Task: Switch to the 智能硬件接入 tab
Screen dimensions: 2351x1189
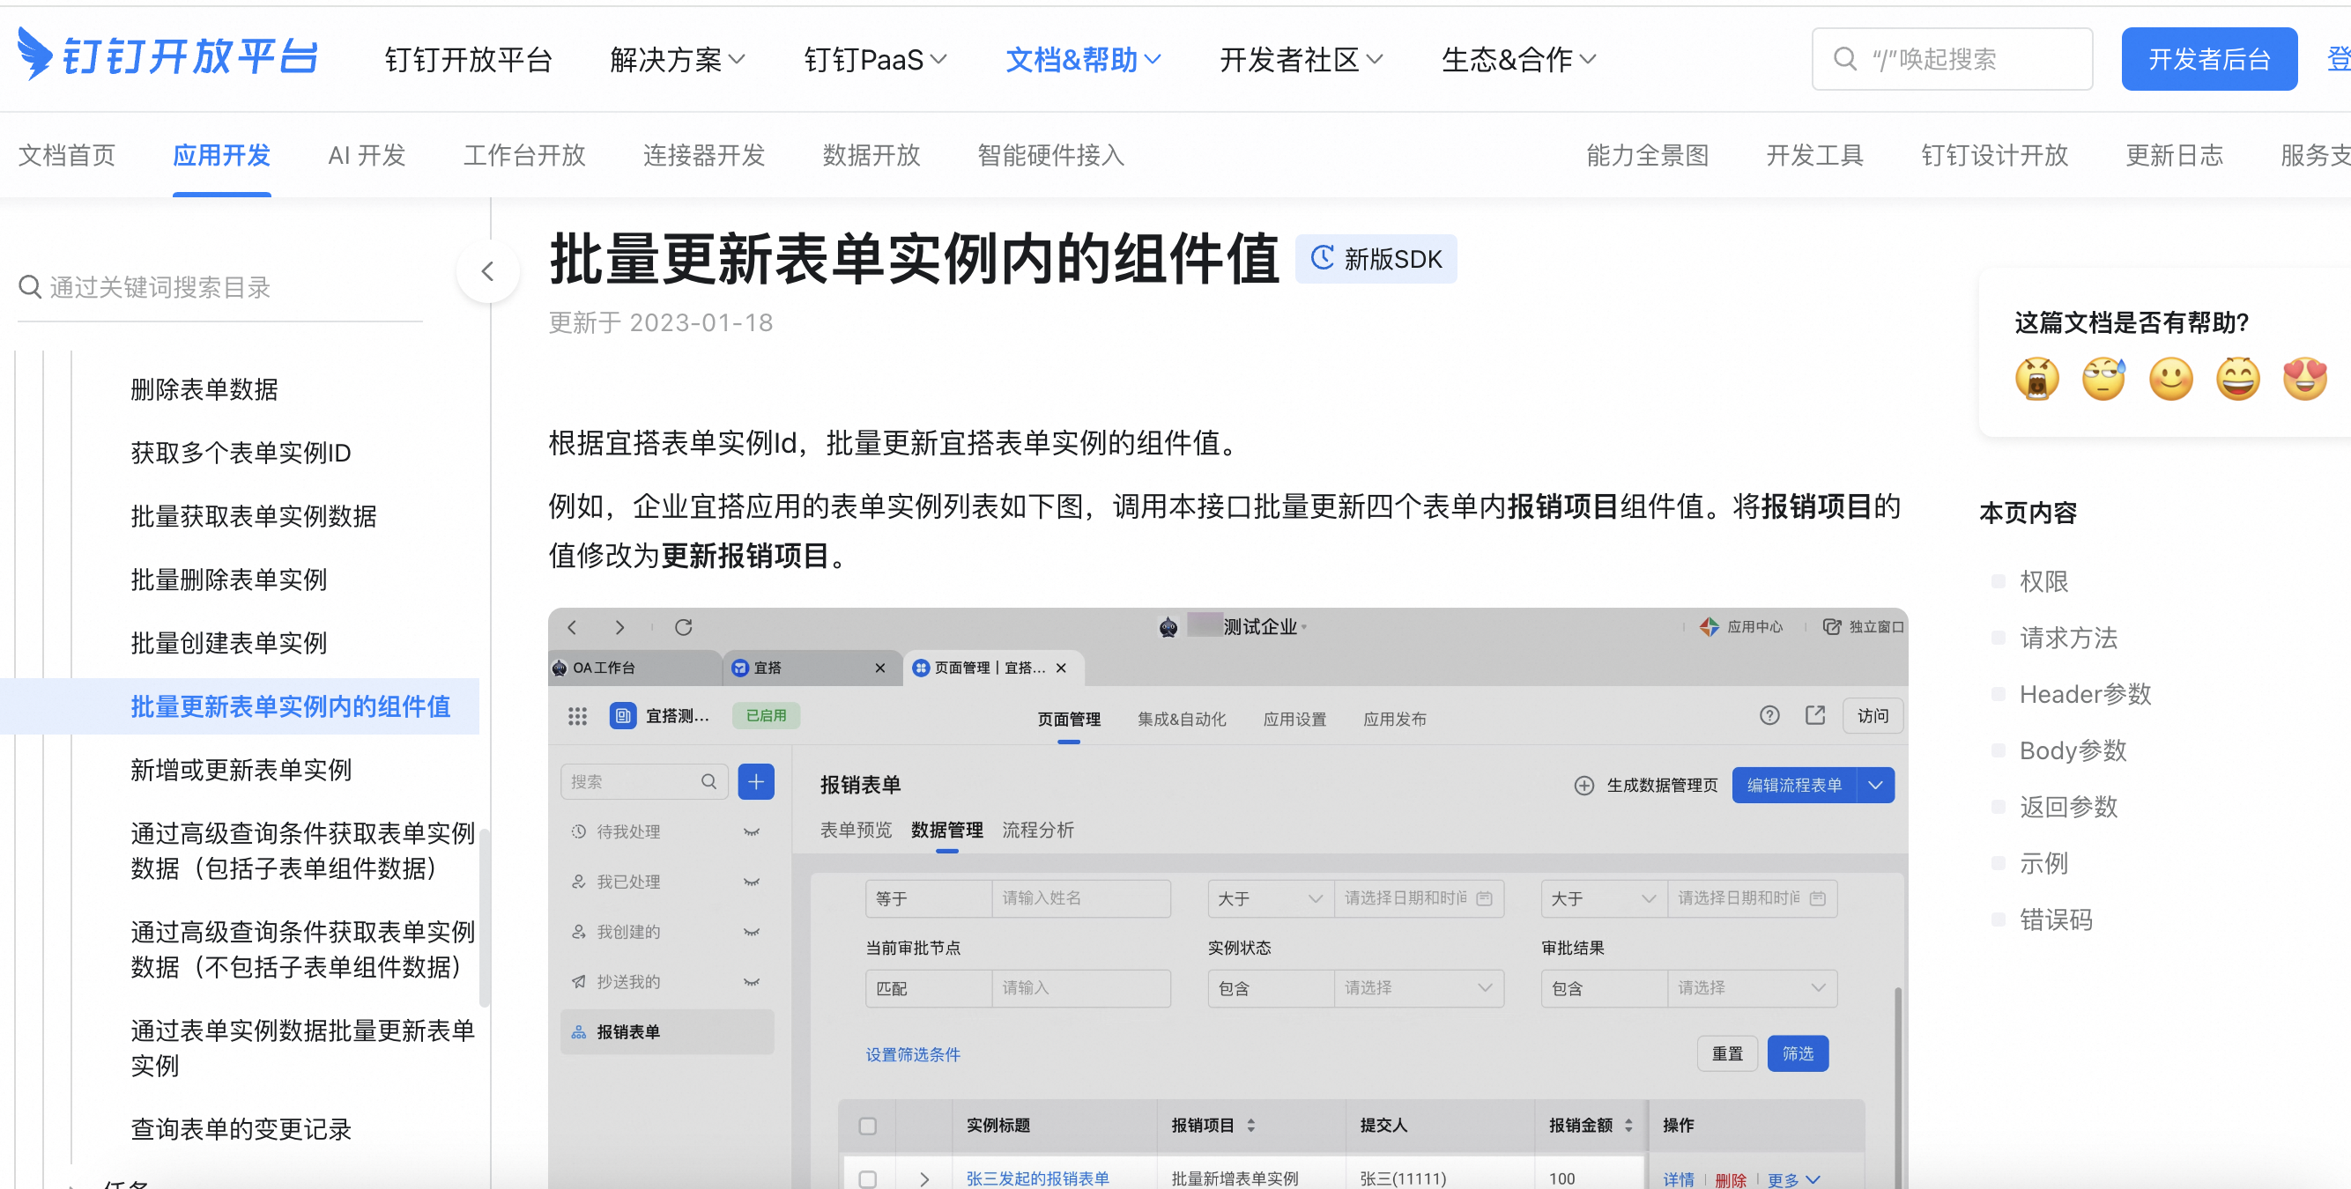Action: click(x=1051, y=155)
